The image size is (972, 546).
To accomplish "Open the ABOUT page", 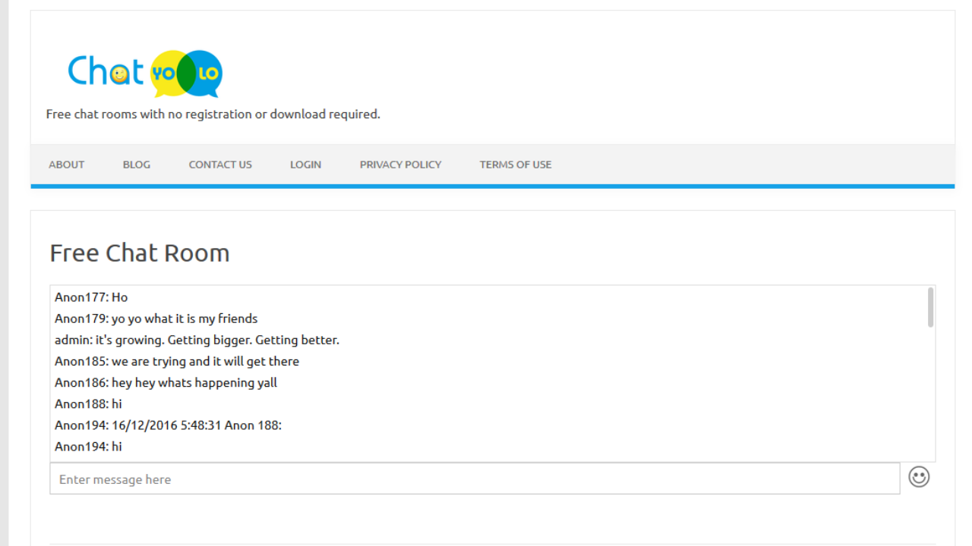I will (x=67, y=165).
